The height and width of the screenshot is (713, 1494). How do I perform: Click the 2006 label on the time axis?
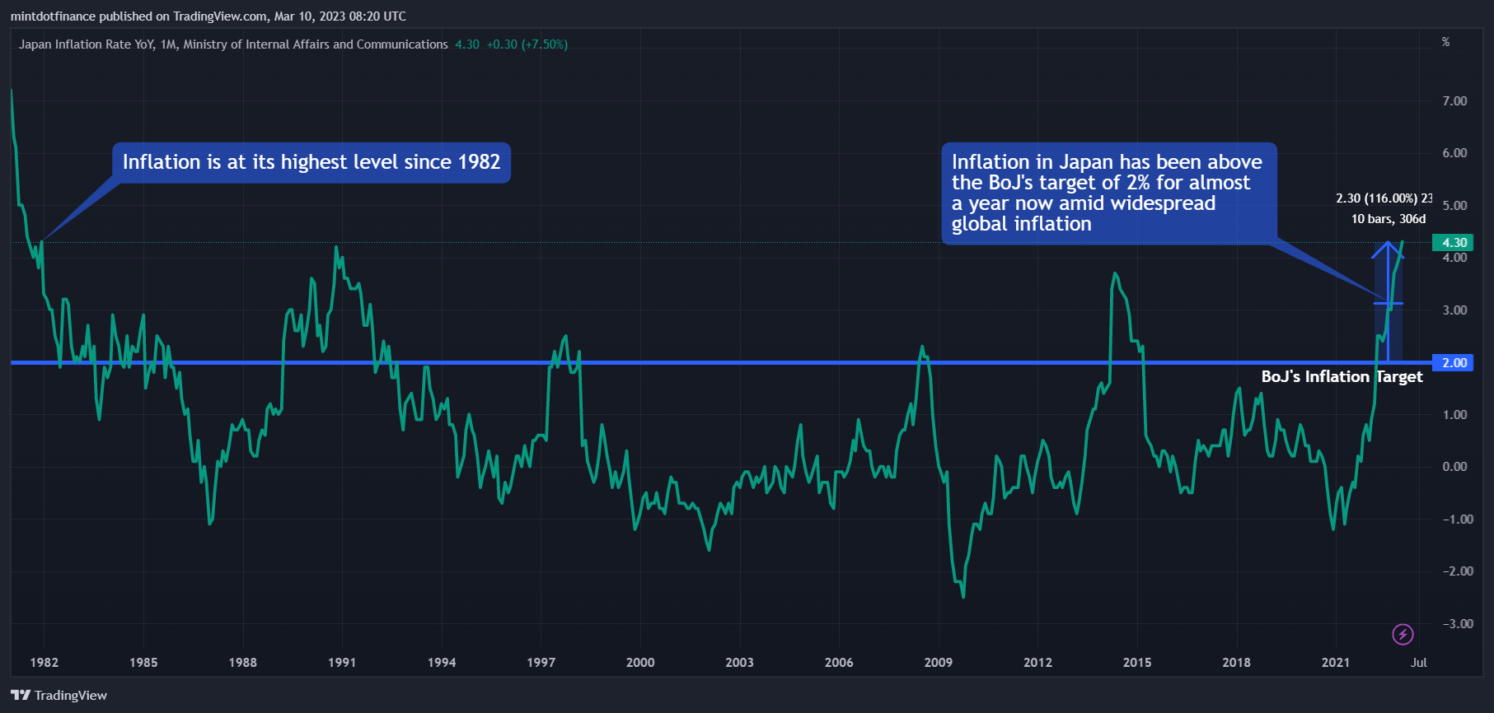click(x=839, y=663)
